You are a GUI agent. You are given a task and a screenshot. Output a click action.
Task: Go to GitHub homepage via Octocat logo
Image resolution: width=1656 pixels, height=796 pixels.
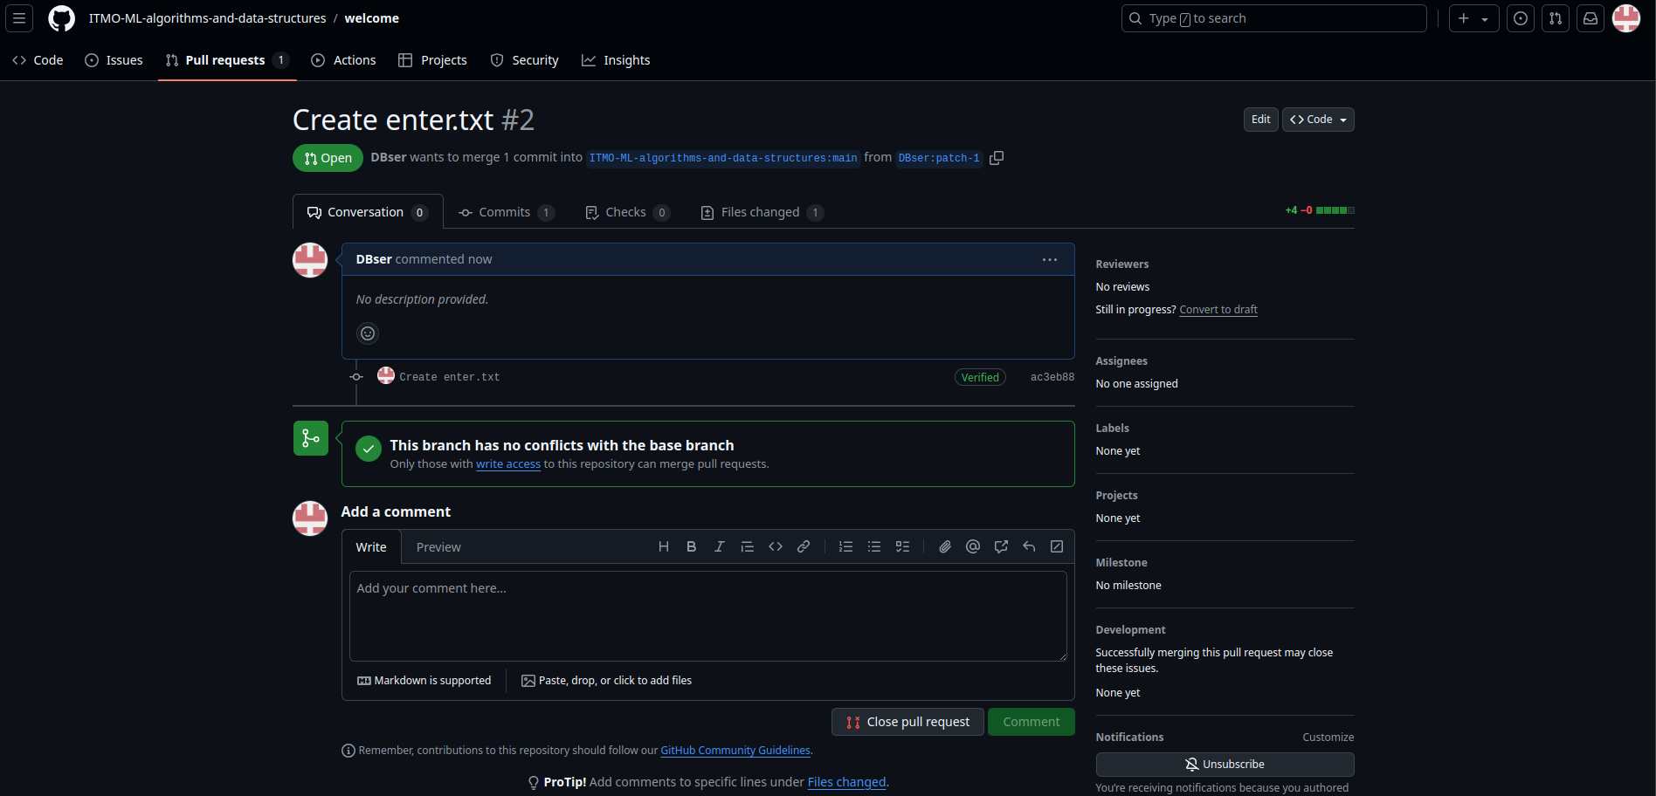tap(61, 18)
